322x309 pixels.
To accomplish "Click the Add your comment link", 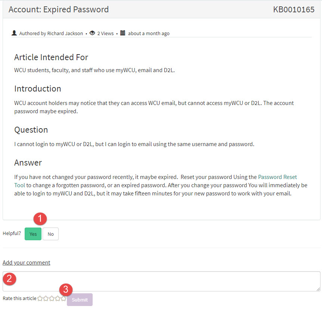I will point(26,262).
